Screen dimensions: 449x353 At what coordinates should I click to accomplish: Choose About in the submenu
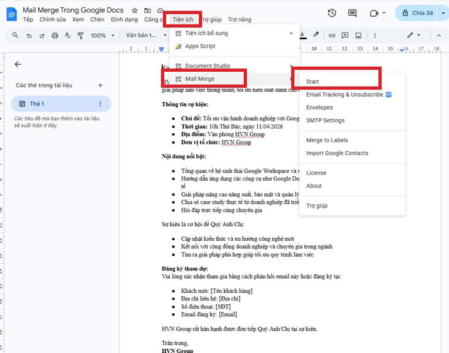click(352, 186)
